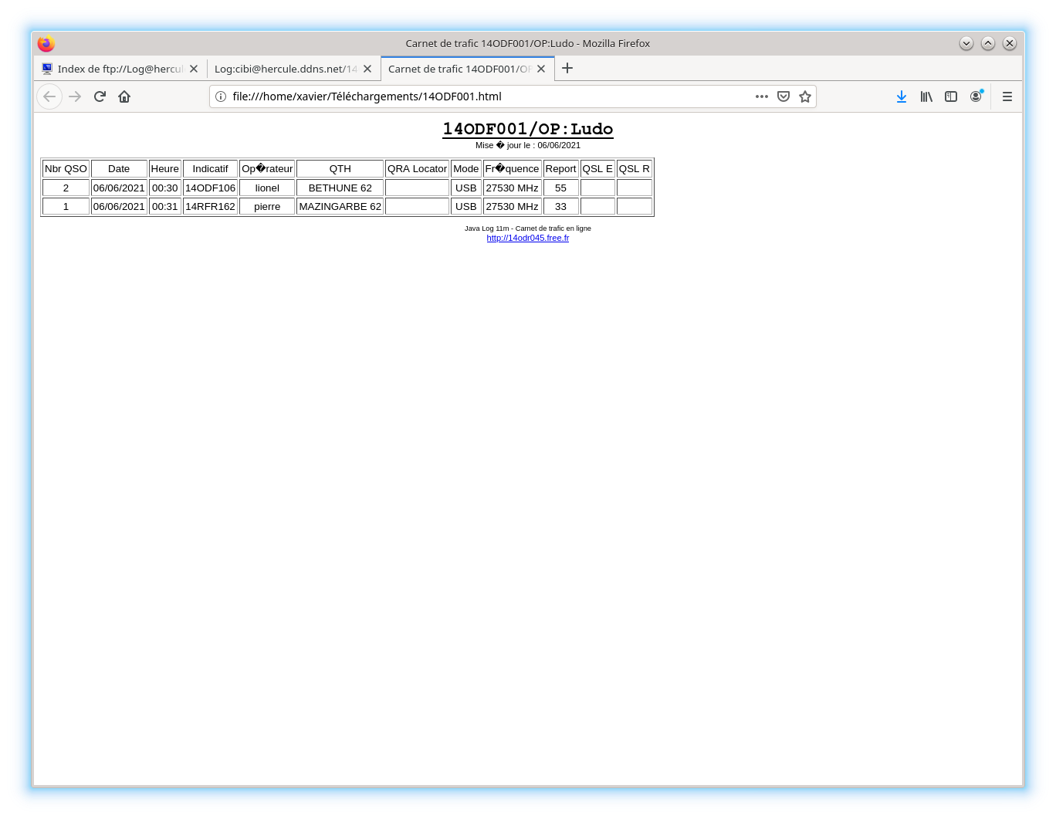Screen dimensions: 1056x819
Task: Open the http://14odr045.free.fr link
Action: (x=528, y=238)
